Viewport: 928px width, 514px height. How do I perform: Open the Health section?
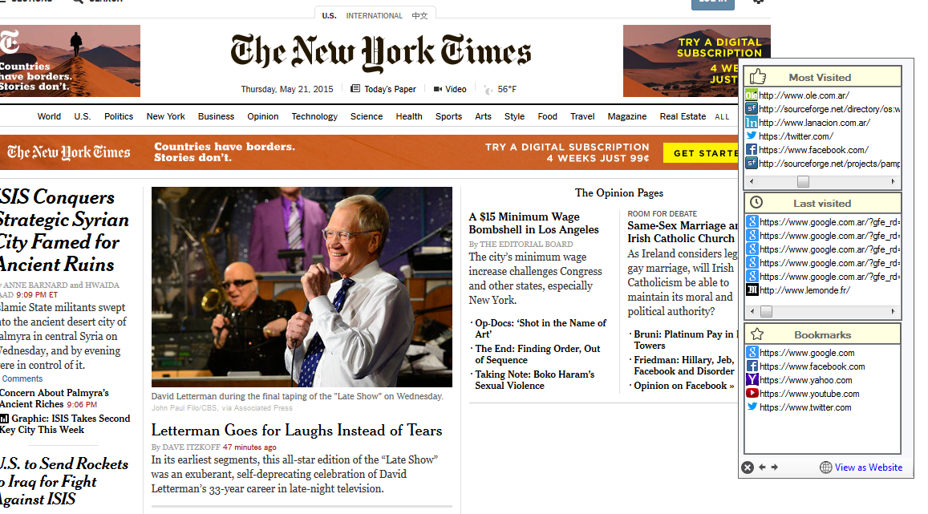[409, 116]
